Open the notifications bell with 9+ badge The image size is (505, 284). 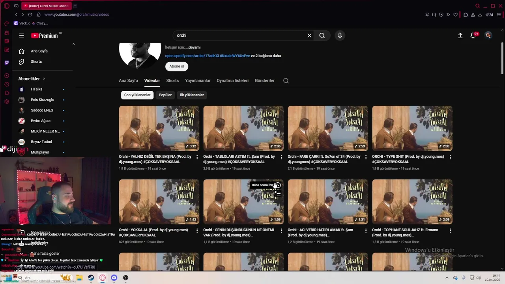(473, 35)
